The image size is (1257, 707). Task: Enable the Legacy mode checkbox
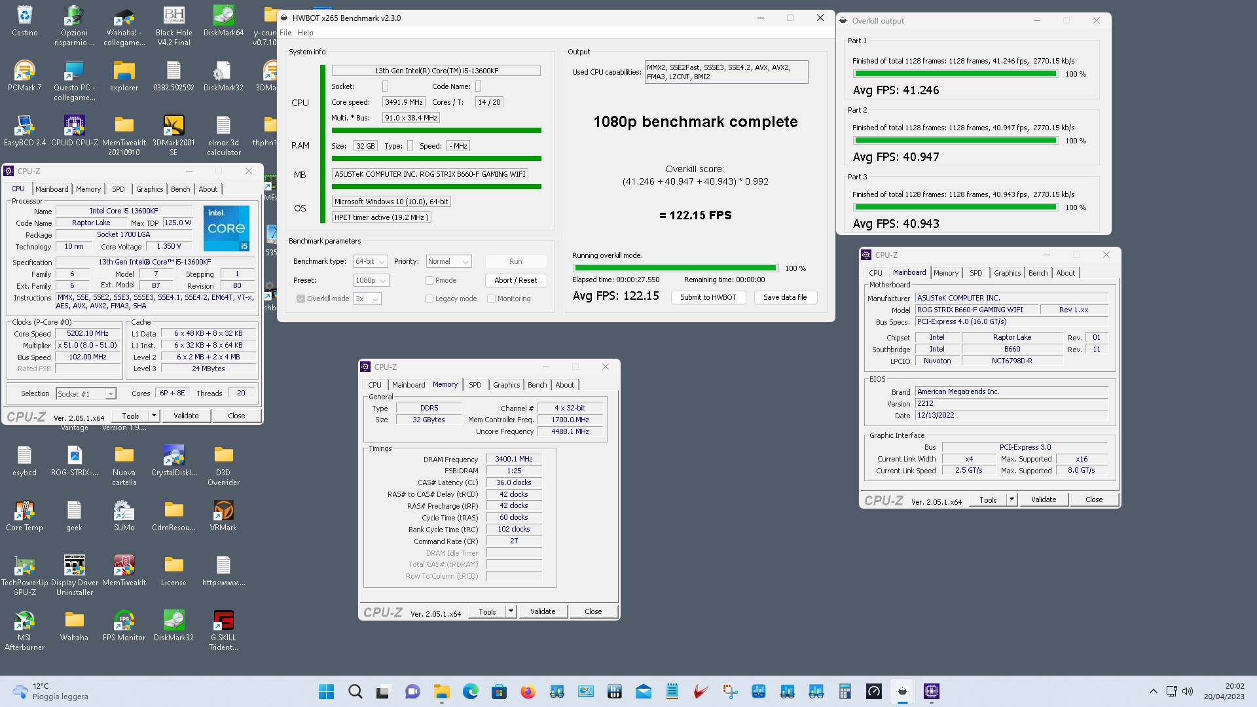coord(429,299)
